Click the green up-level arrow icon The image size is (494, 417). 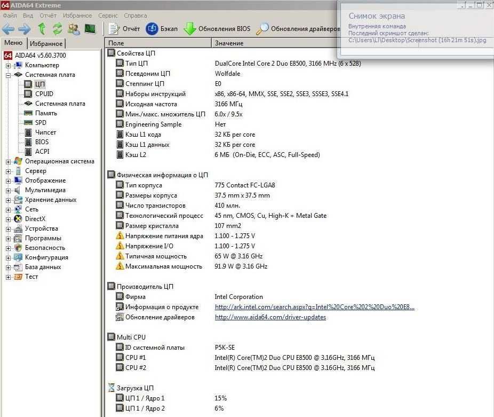(x=42, y=29)
